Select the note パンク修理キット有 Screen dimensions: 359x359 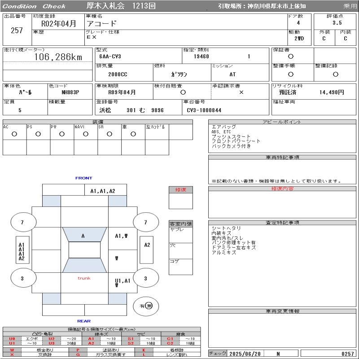[x=233, y=242]
